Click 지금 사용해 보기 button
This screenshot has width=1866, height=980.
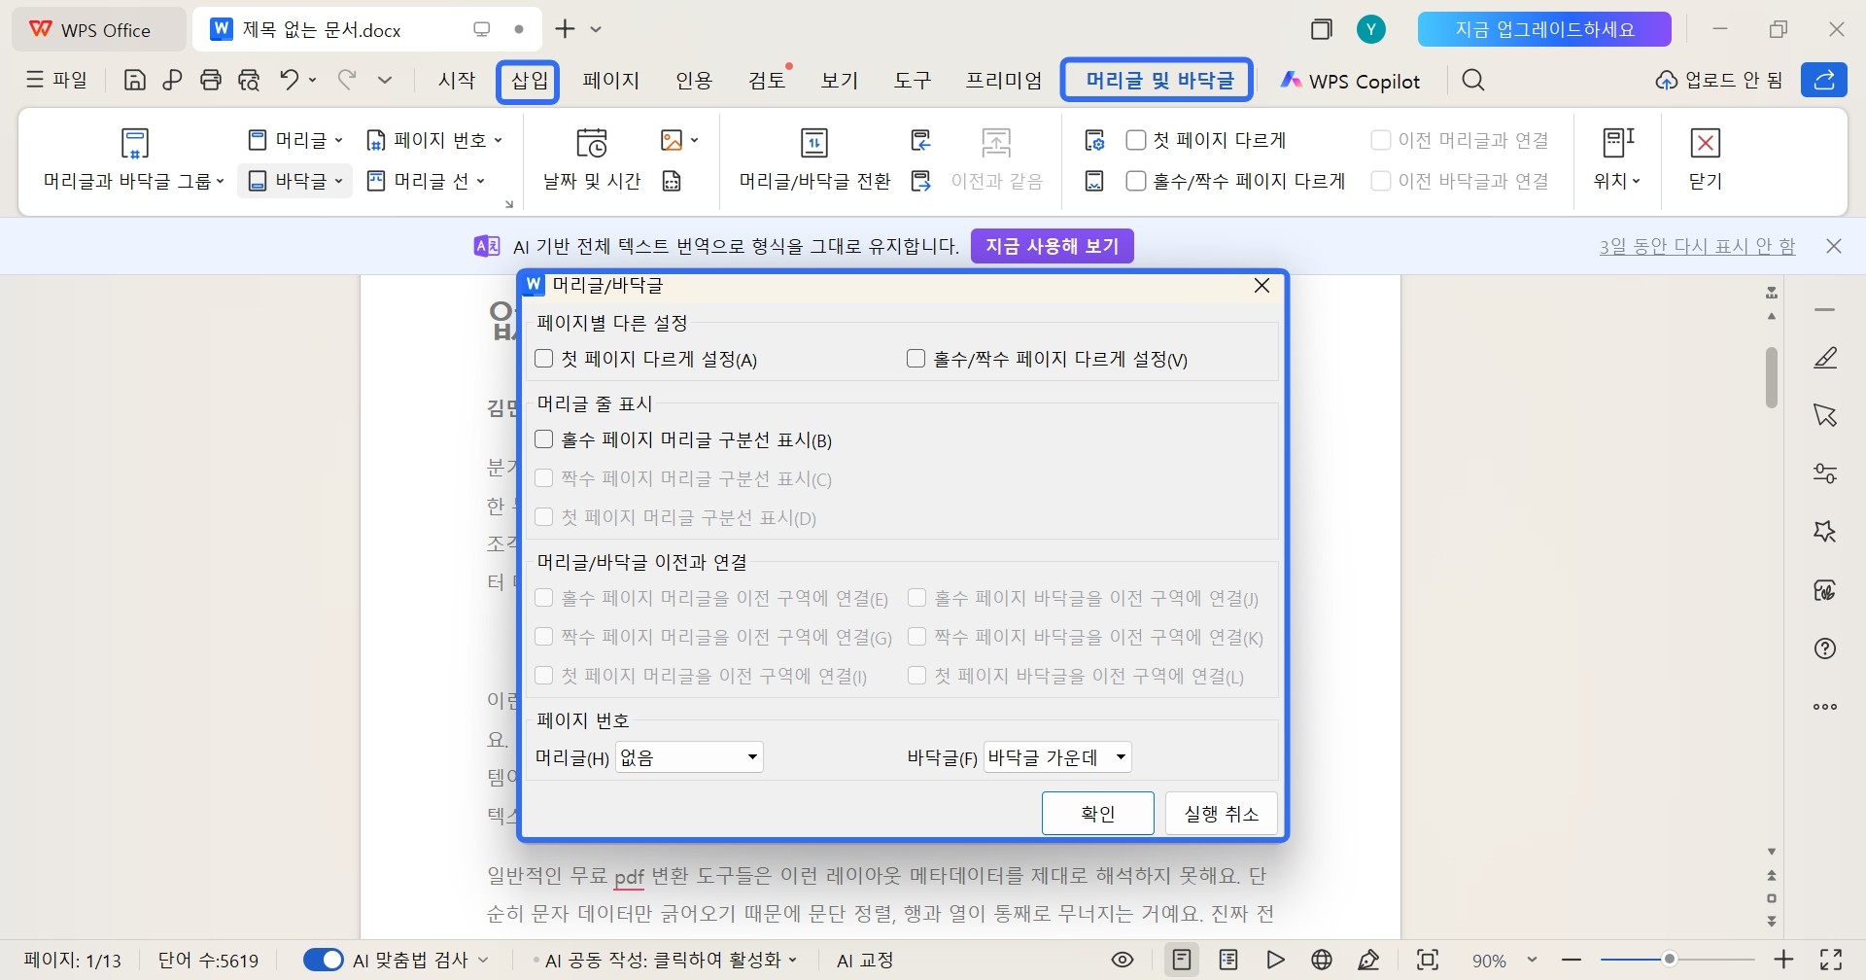(1053, 246)
